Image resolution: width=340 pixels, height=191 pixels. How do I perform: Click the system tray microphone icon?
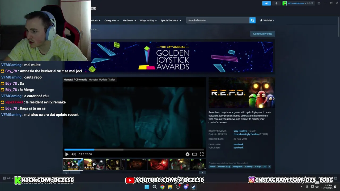point(307,187)
